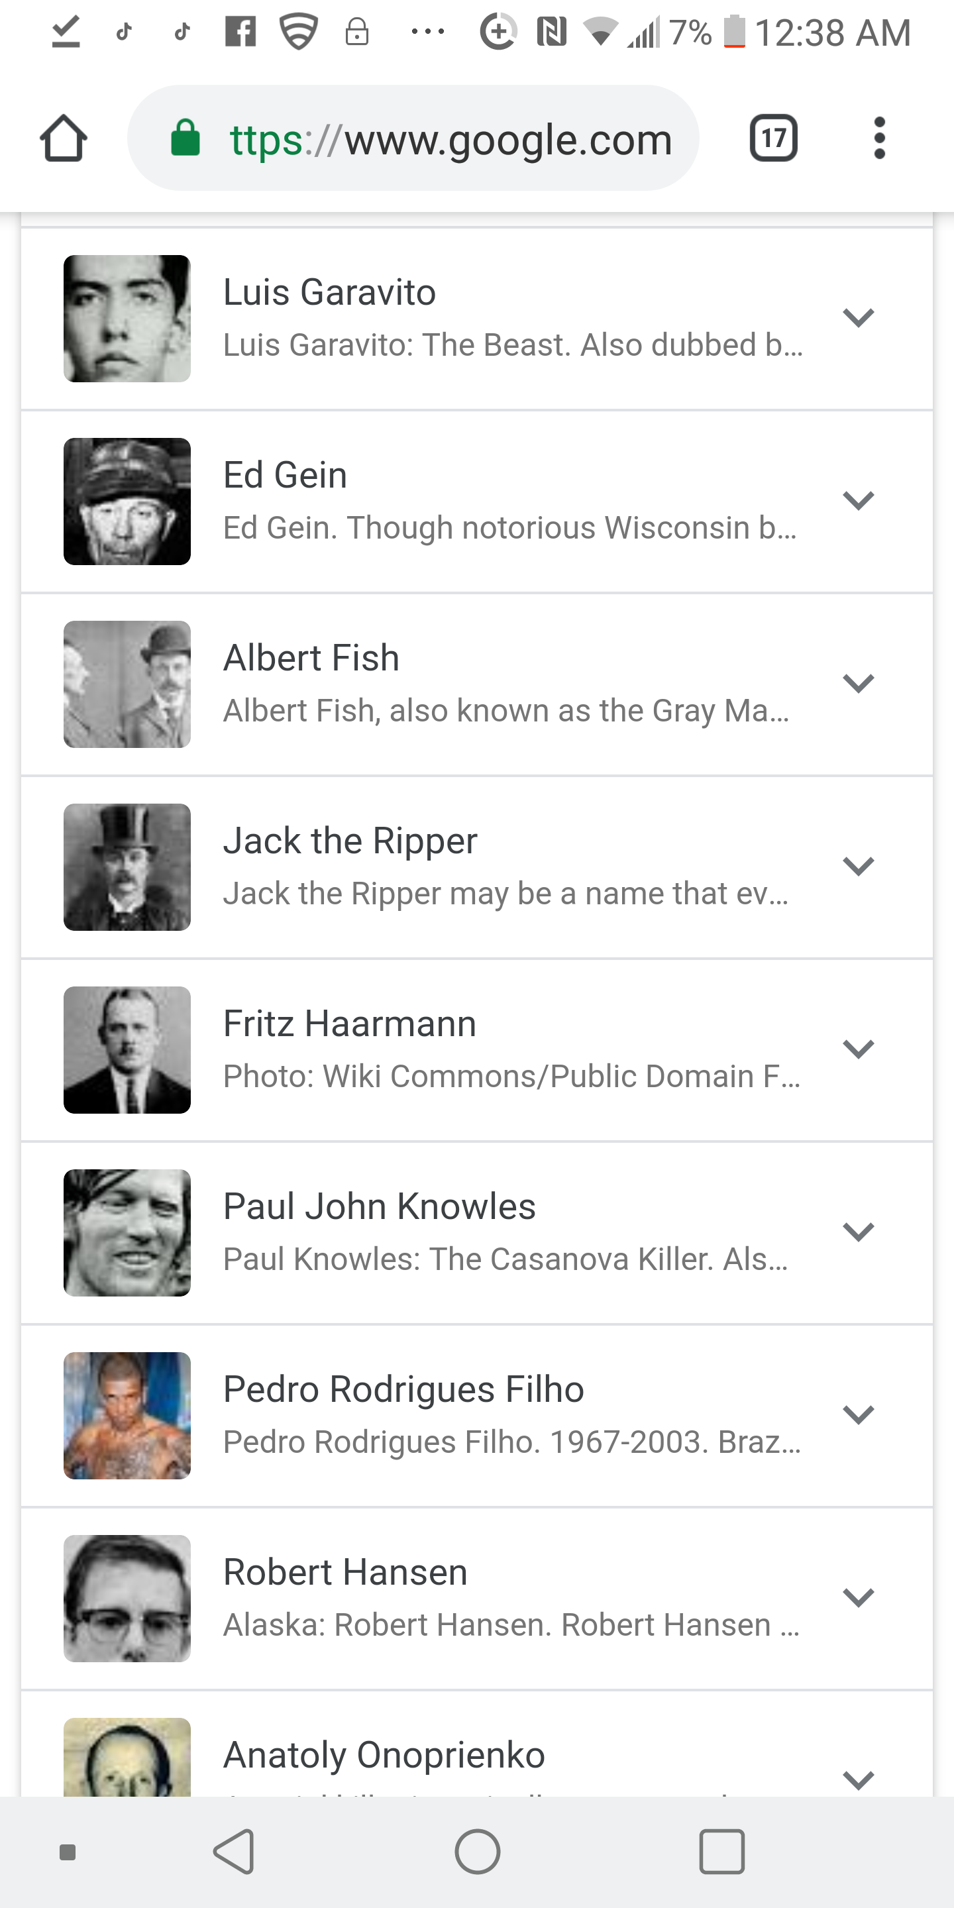Expand the Luis Garavito entry chevron
This screenshot has width=954, height=1908.
859,318
